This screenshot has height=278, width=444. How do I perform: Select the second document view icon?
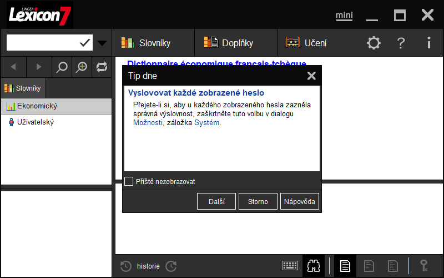[369, 266]
